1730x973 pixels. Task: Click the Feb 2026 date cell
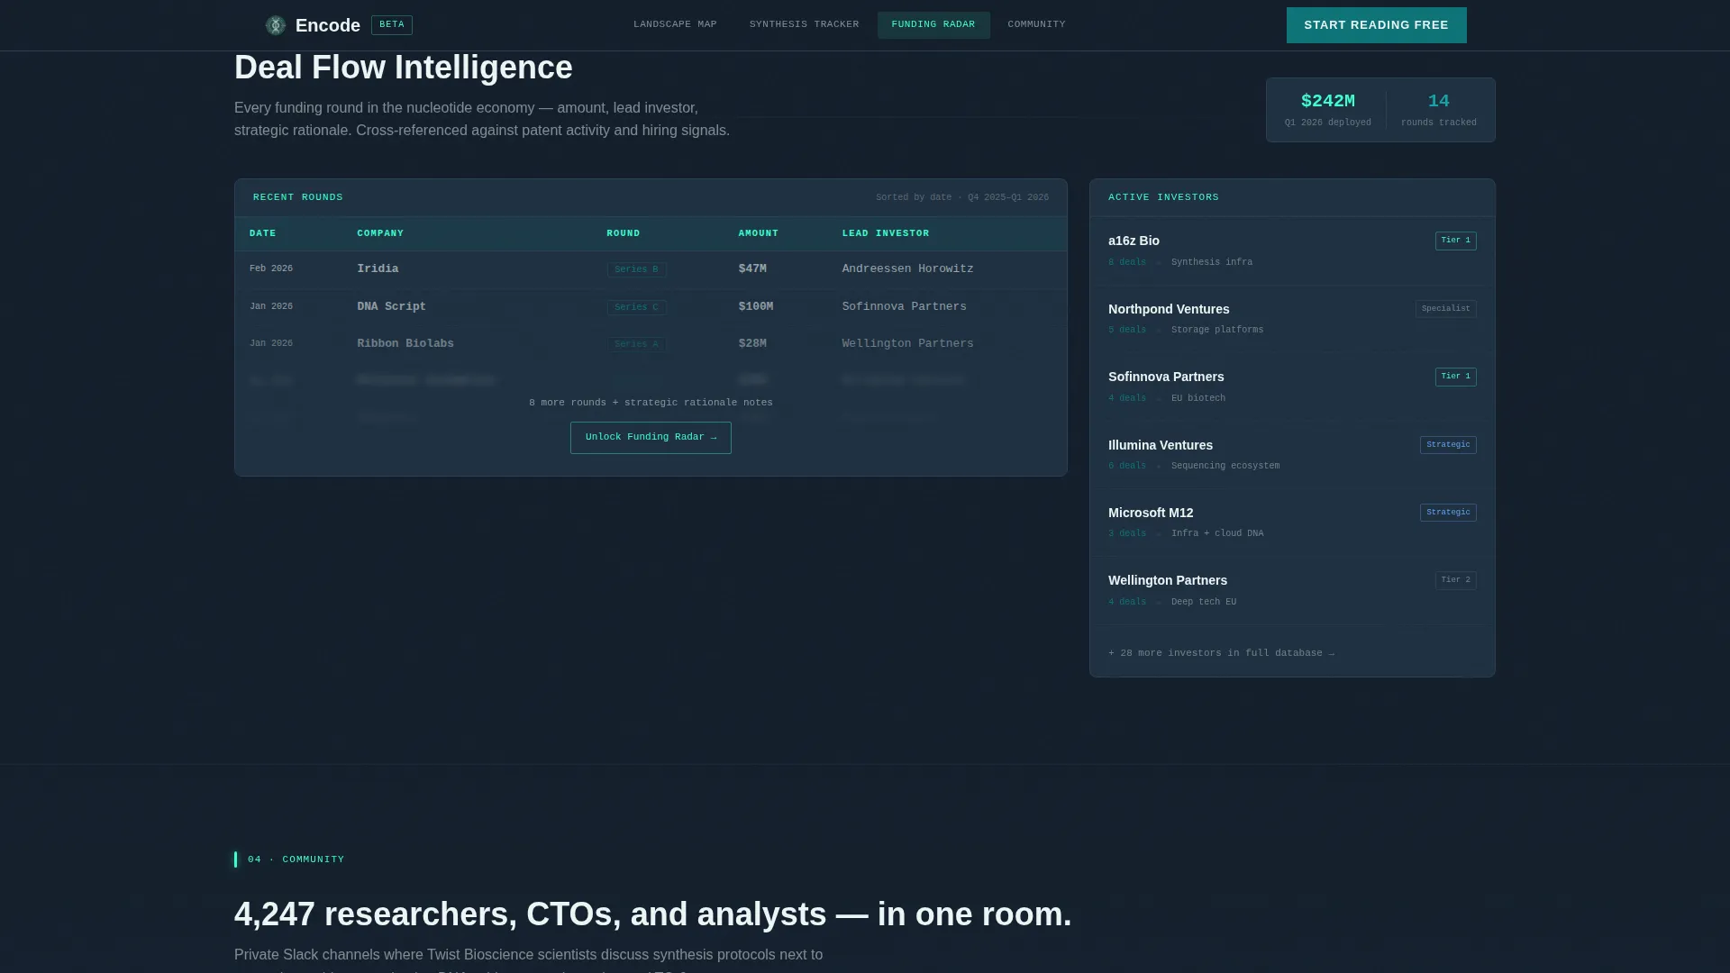click(x=271, y=269)
